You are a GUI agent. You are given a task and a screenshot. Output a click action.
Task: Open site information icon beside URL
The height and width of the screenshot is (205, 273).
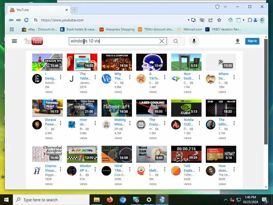pyautogui.click(x=36, y=20)
